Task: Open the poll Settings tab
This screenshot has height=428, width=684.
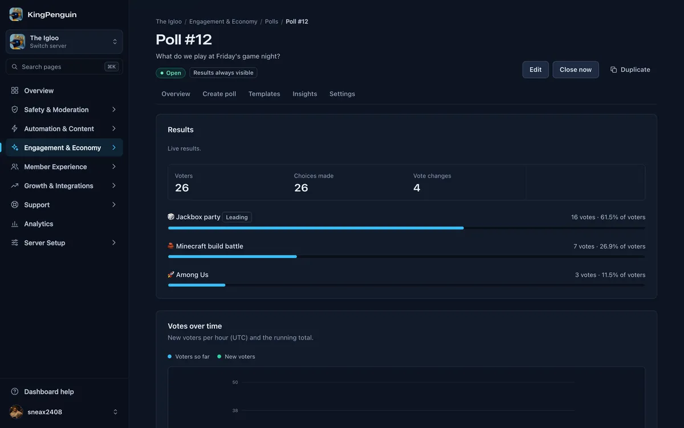Action: click(x=342, y=94)
